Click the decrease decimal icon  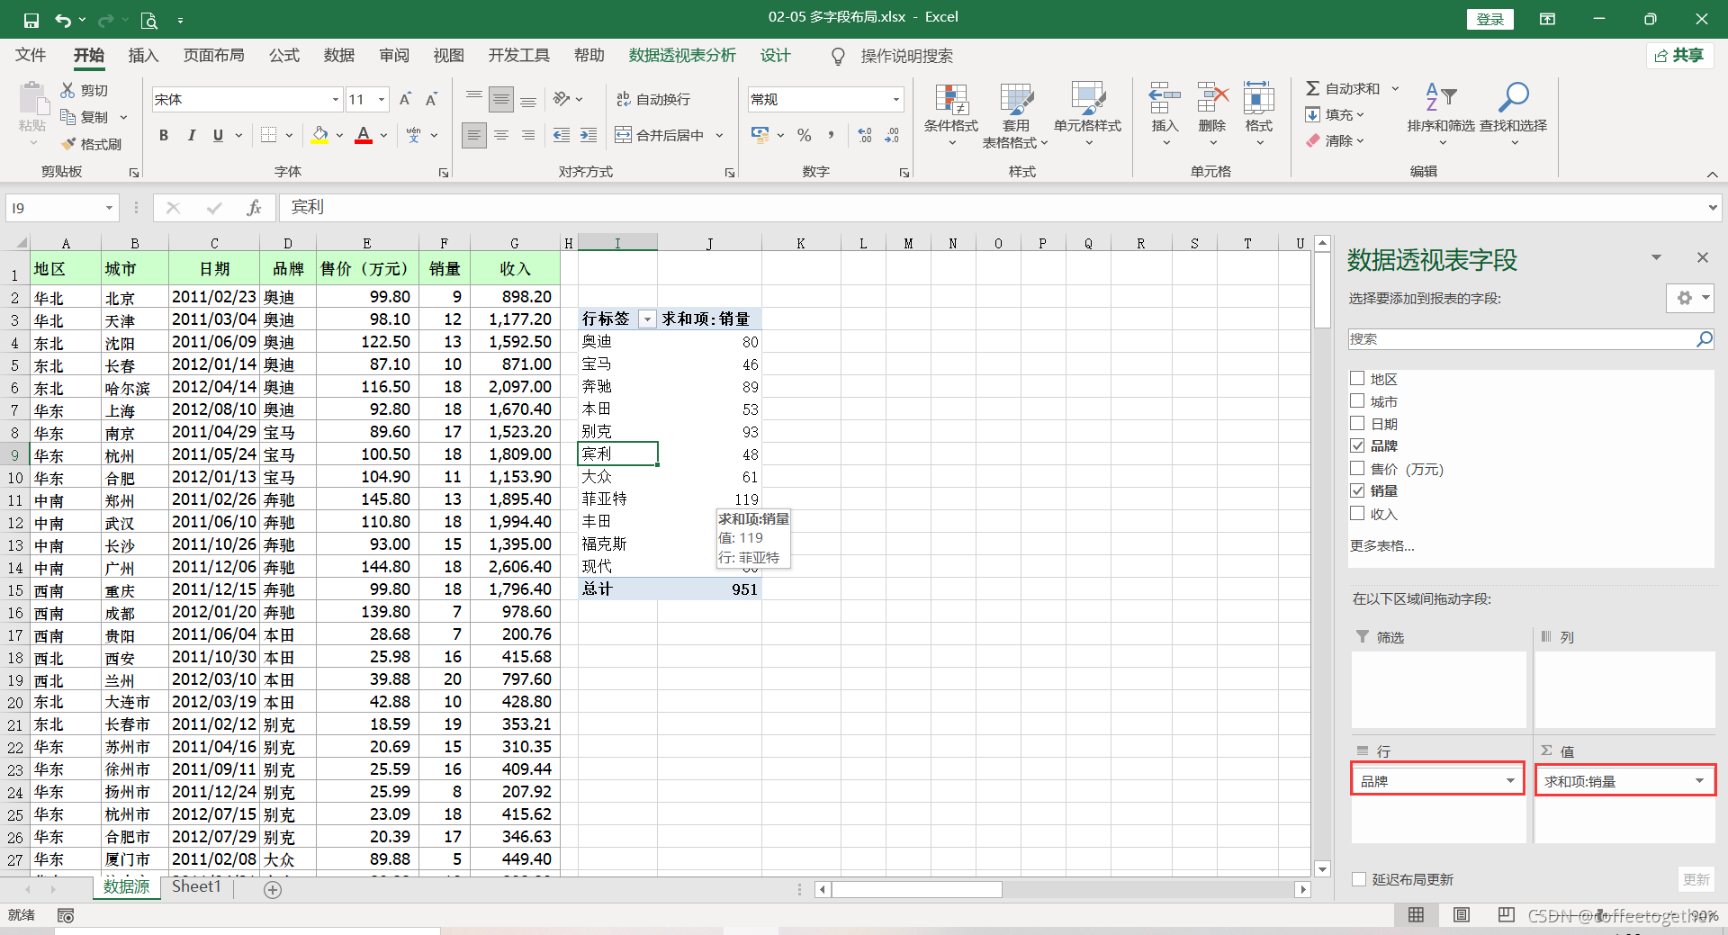pyautogui.click(x=892, y=135)
